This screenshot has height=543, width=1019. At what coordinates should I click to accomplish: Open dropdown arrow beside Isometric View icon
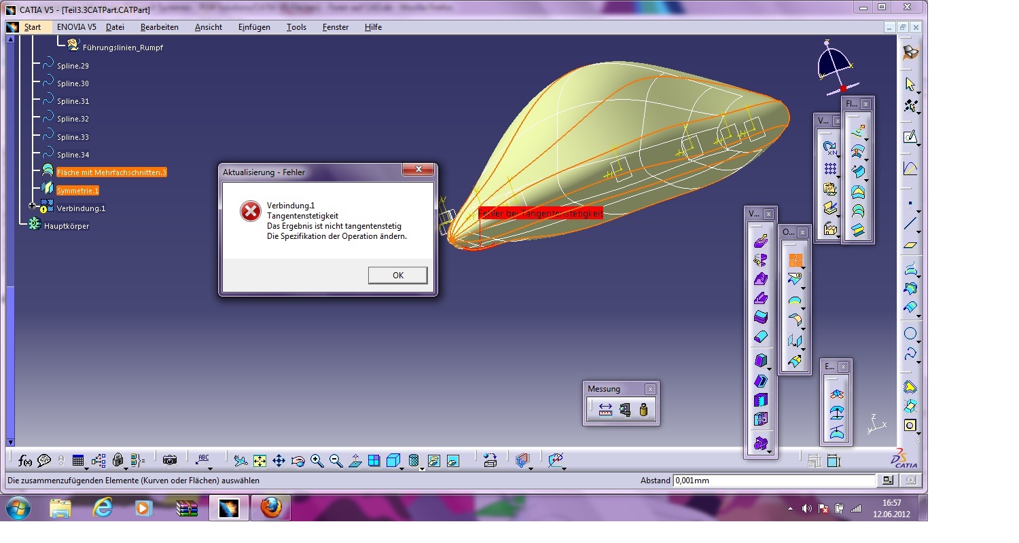[403, 468]
